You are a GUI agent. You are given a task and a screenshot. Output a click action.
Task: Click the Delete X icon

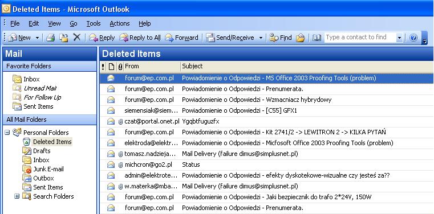point(76,38)
